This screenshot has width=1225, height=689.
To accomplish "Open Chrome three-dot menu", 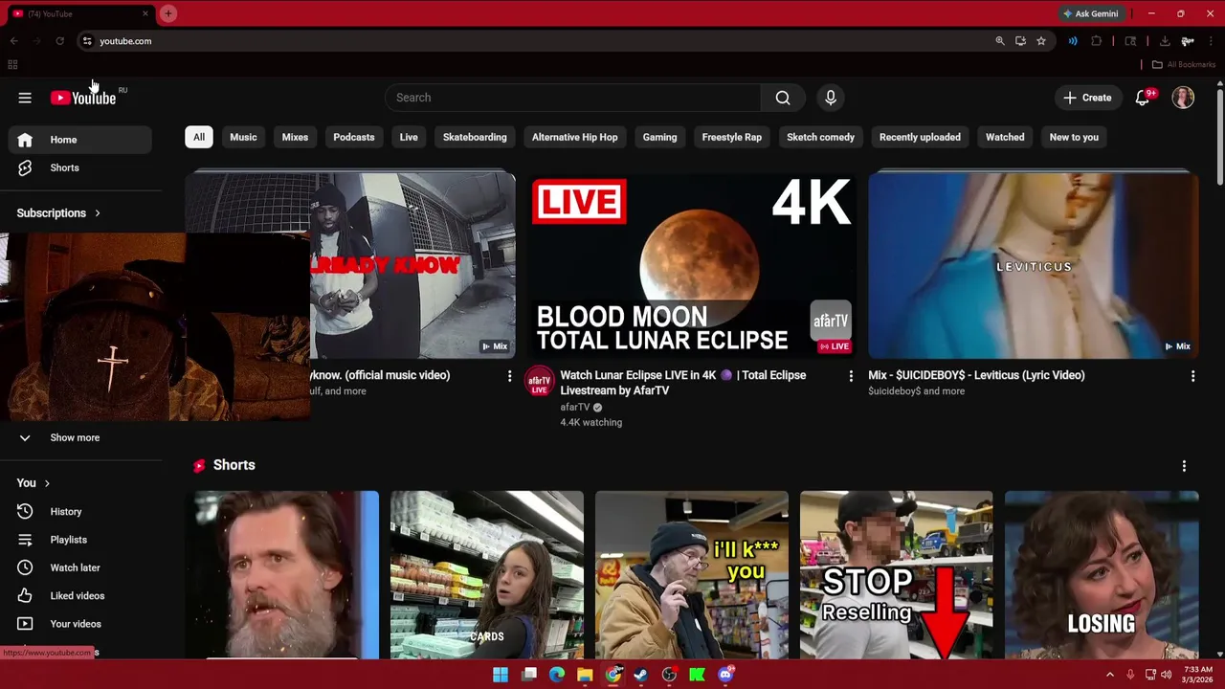I will 1212,41.
